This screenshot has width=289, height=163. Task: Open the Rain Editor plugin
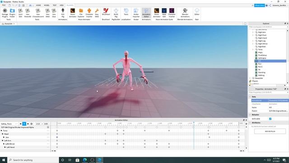(197, 12)
